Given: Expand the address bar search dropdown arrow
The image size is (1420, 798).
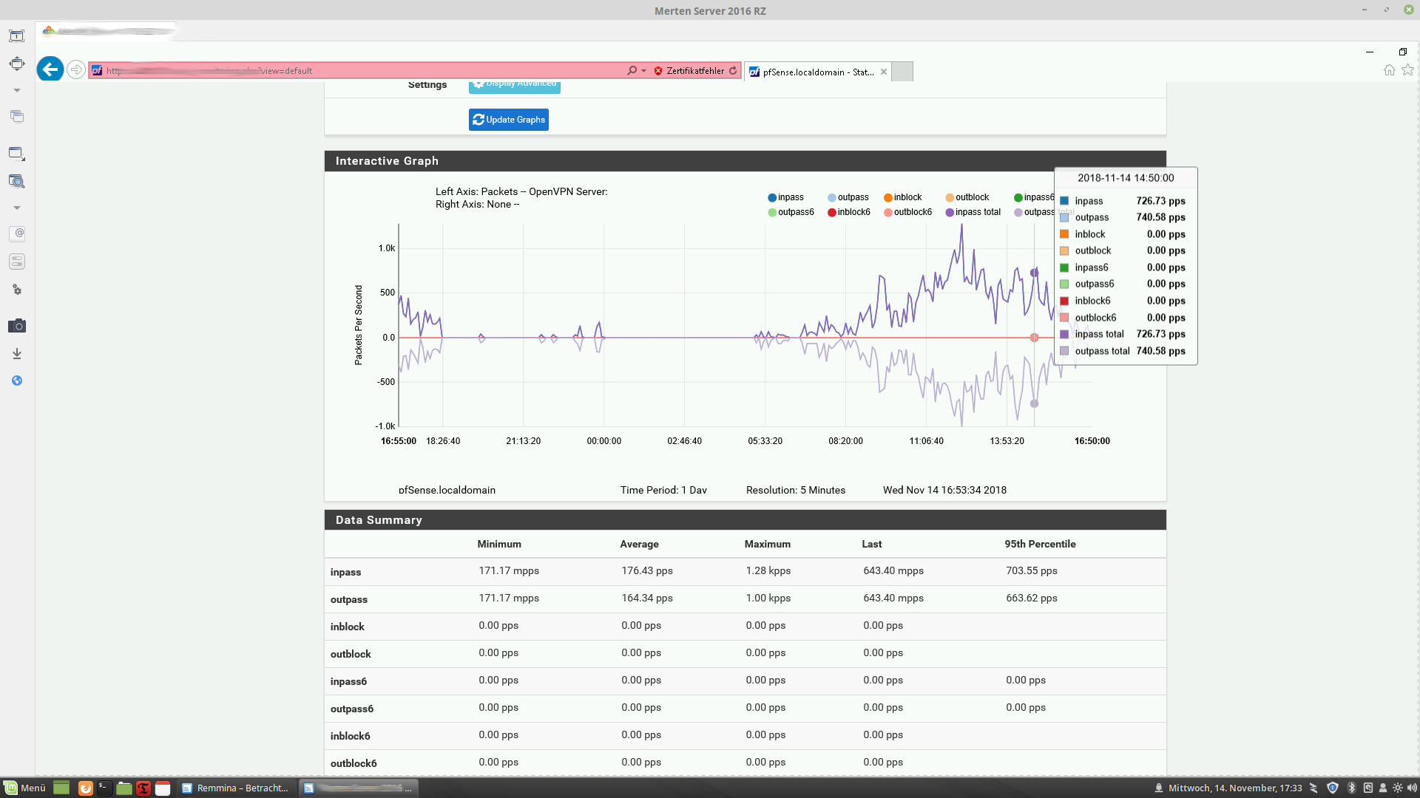Looking at the screenshot, I should coord(643,71).
